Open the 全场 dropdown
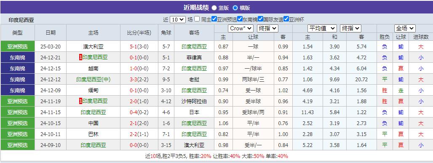433x163 pixels. point(405,28)
